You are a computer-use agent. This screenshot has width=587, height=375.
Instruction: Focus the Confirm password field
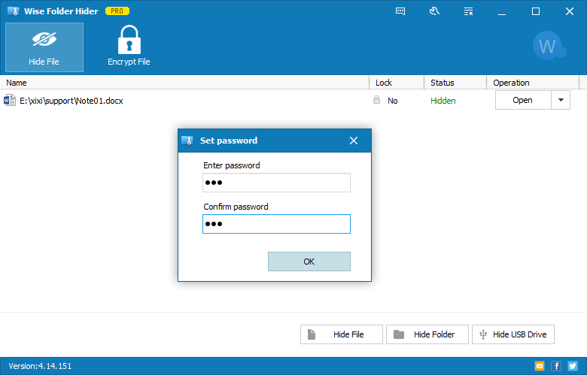tap(276, 224)
